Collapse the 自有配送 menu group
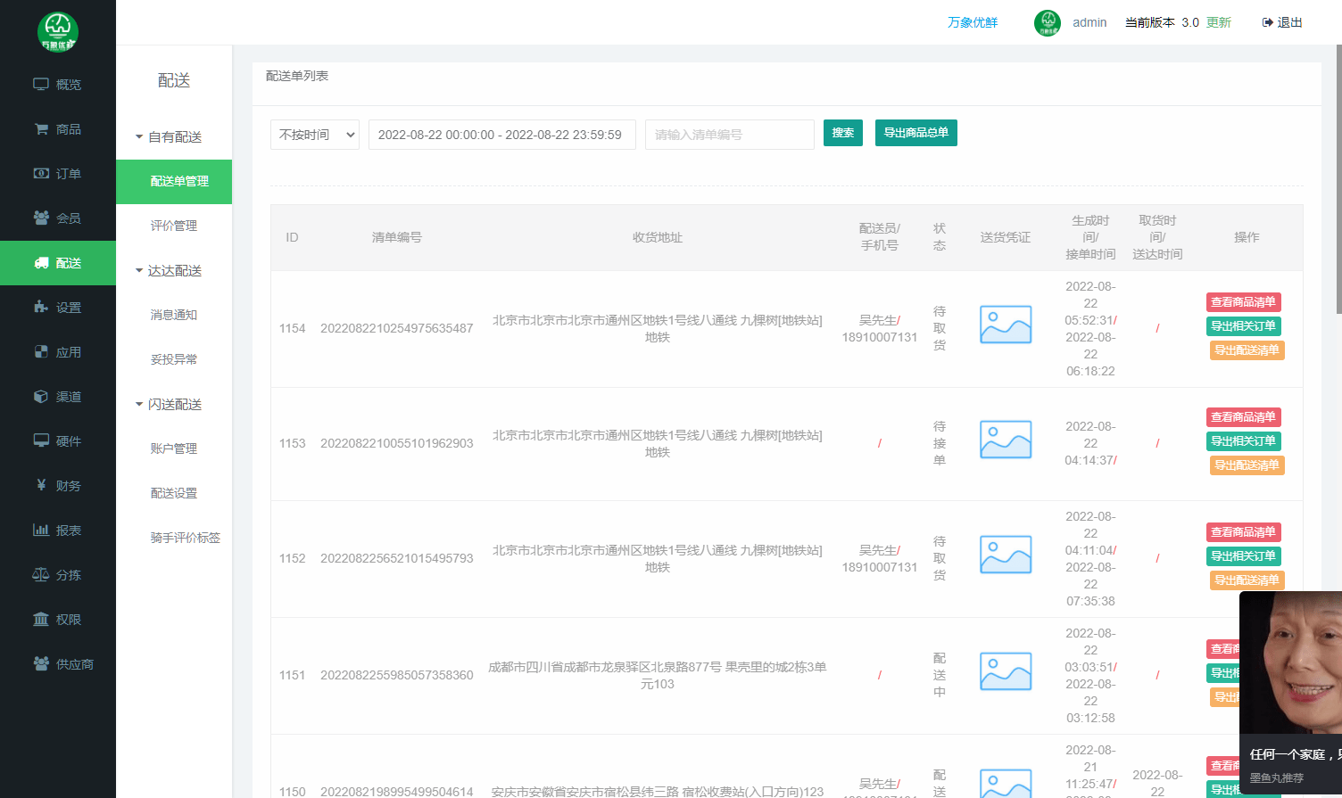1342x798 pixels. click(169, 137)
